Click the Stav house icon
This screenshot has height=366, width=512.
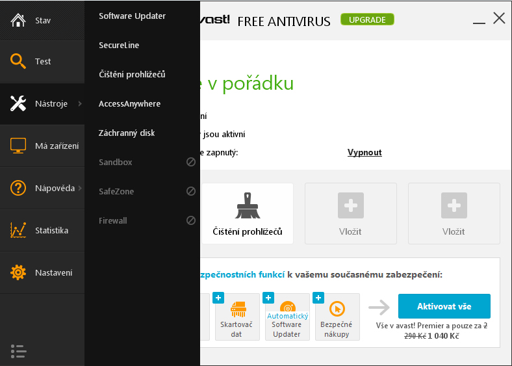(18, 20)
